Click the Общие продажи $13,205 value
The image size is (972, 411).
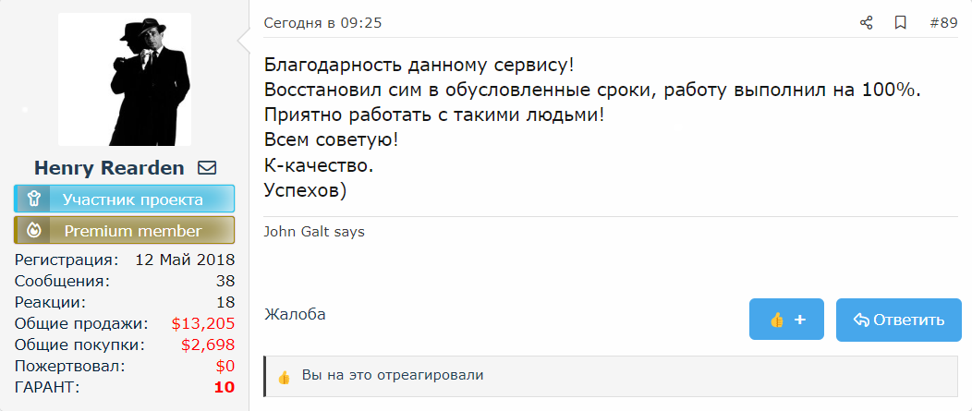[x=203, y=323]
